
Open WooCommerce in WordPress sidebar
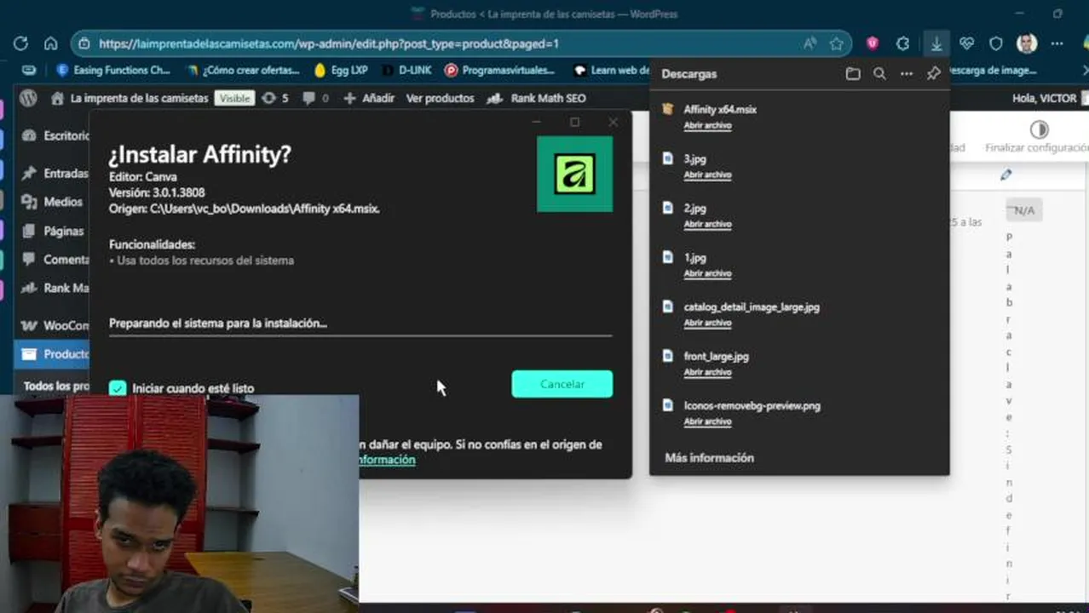(x=55, y=325)
